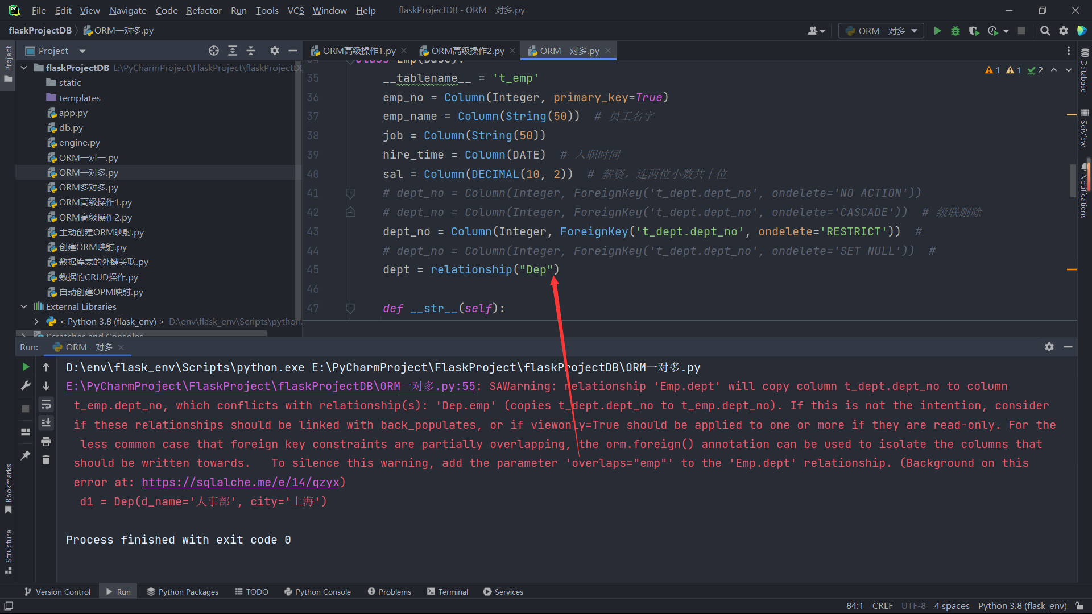Go to next highlighted error arrow
The image size is (1092, 614).
tap(1069, 70)
